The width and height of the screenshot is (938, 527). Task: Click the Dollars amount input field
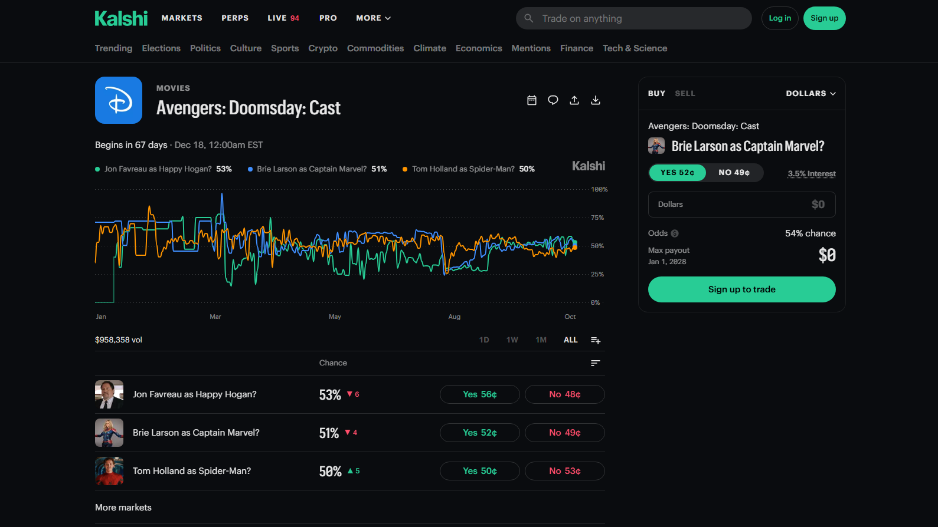[x=742, y=205]
